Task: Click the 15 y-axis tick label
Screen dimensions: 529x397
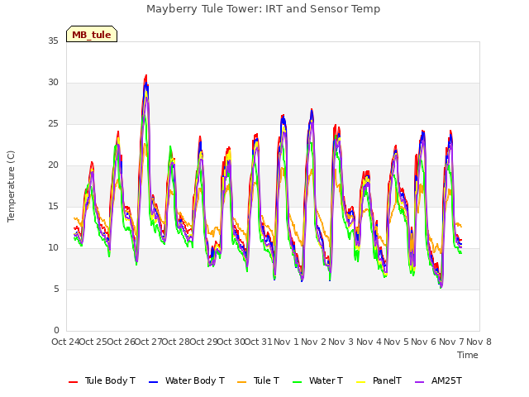Action: tap(53, 207)
